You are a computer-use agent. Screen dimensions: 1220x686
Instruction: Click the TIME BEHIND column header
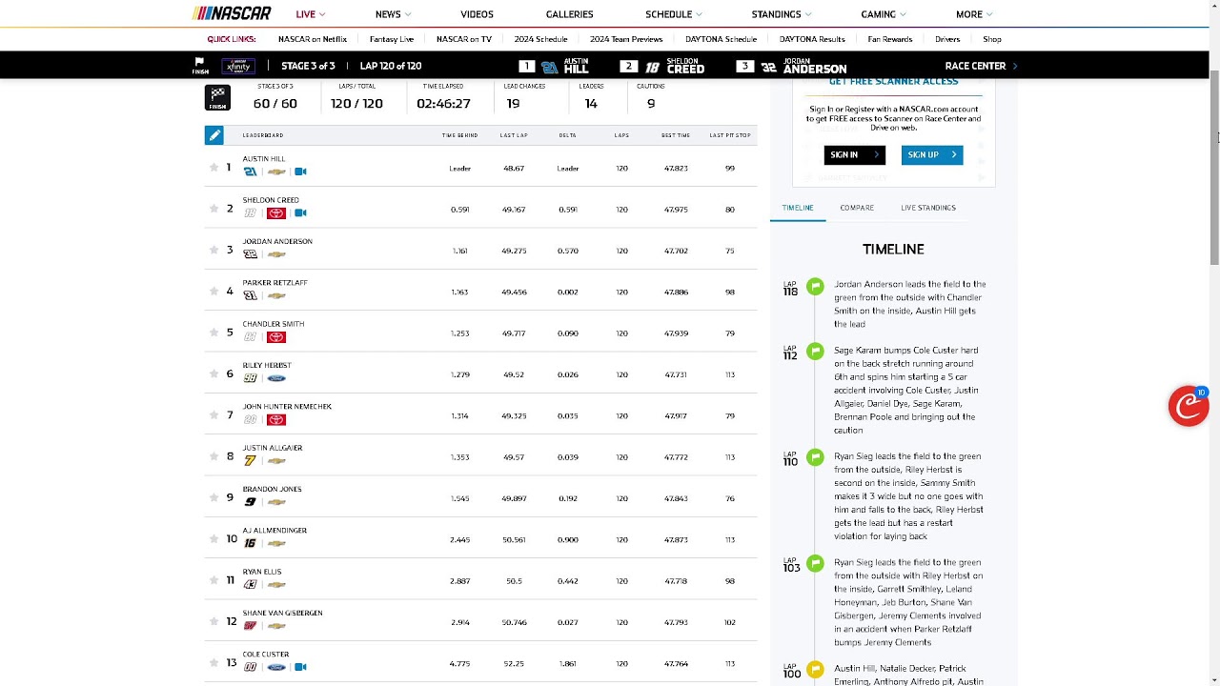tap(459, 135)
